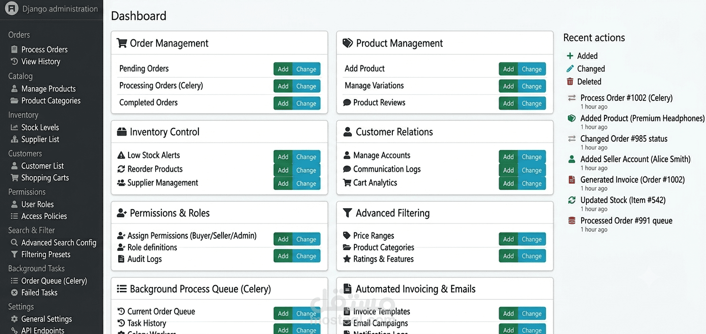706x334 pixels.
Task: Click Change button for Completed Orders
Action: (306, 103)
